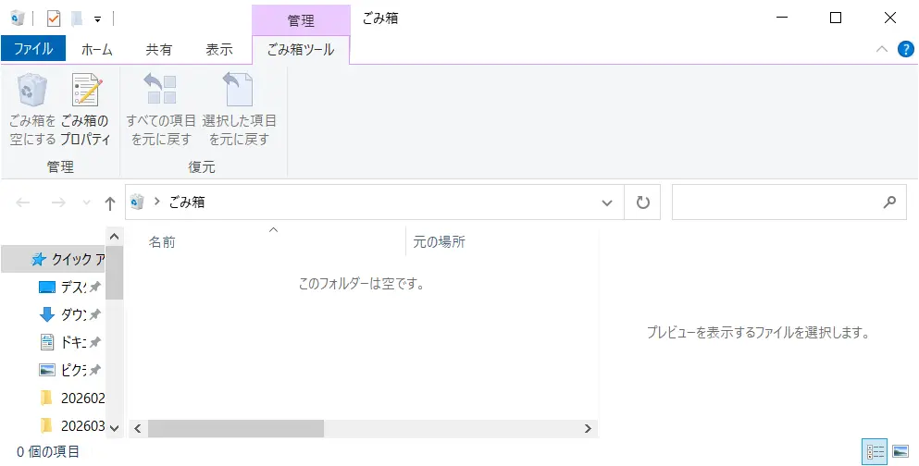The width and height of the screenshot is (919, 466).
Task: Maximize the ごみ箱 window
Action: (x=836, y=18)
